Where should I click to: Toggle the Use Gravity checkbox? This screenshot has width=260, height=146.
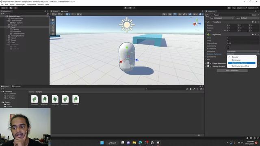pos(228,46)
